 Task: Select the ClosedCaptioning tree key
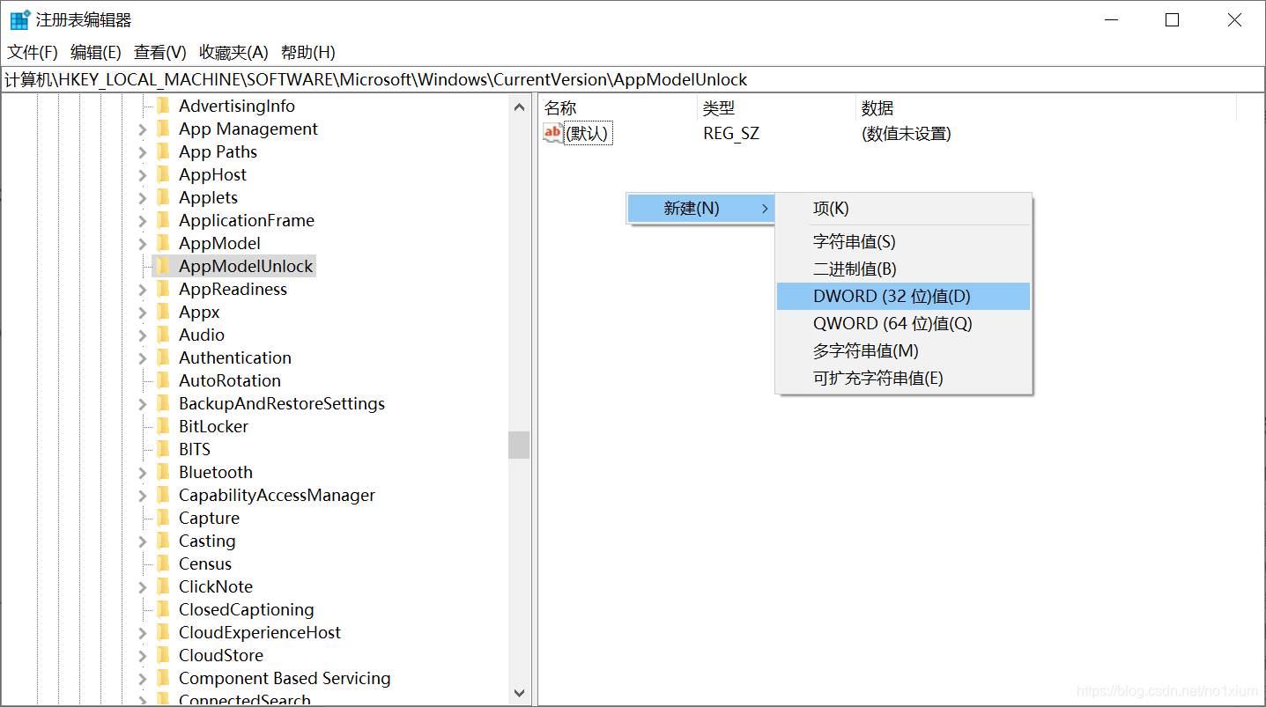point(246,609)
